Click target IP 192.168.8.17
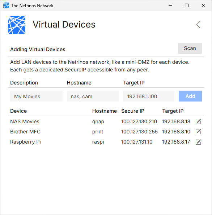 click(176, 142)
